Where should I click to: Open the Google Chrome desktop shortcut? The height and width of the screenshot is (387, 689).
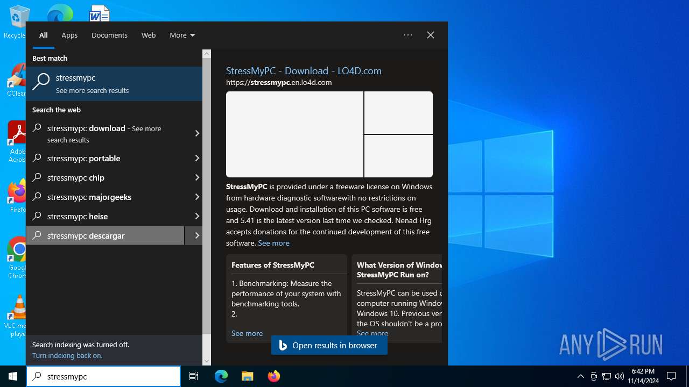(17, 257)
